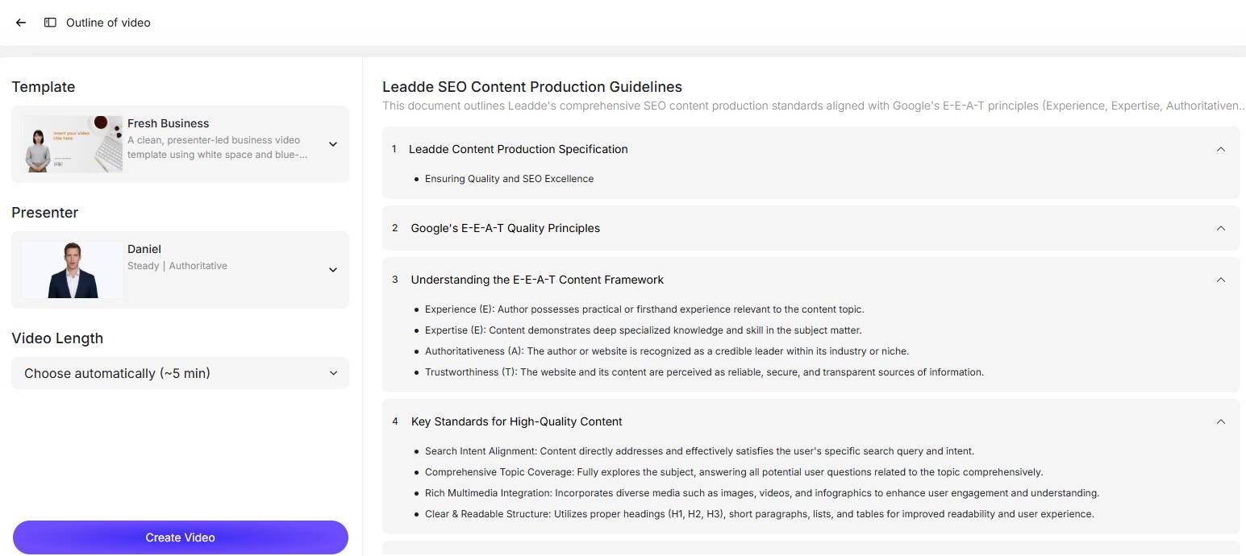The width and height of the screenshot is (1246, 556).
Task: Collapse Google's E-E-A-T Quality Principles section
Action: 1220,228
